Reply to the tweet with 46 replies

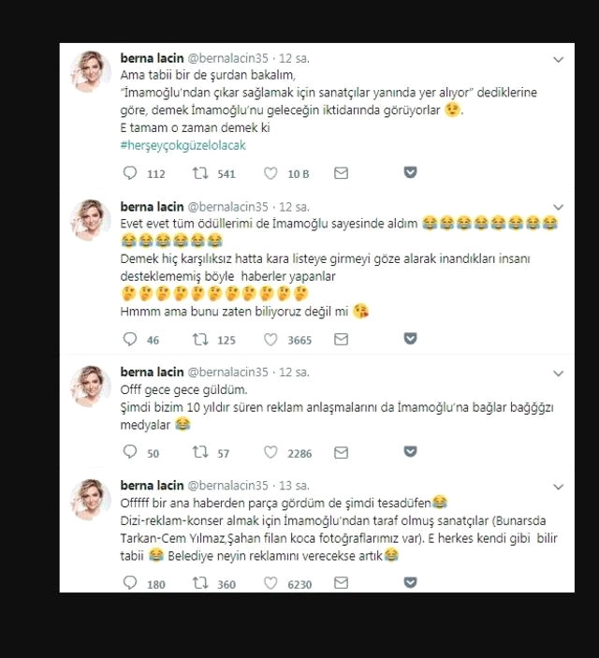129,340
